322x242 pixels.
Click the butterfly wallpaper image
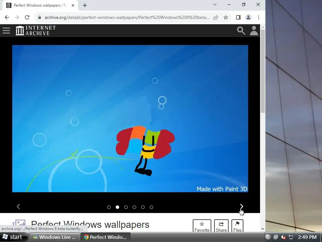point(130,118)
